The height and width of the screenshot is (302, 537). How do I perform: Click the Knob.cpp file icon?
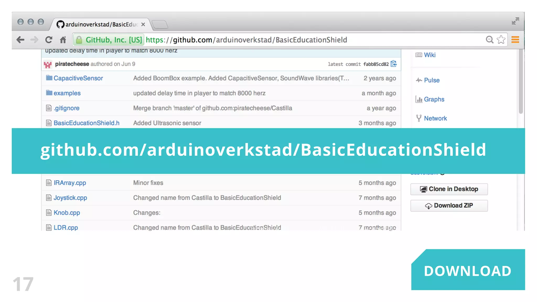(49, 212)
